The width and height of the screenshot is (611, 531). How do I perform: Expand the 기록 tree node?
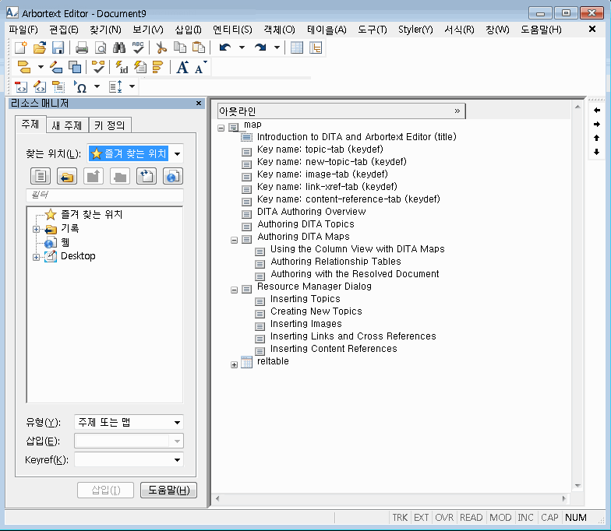(x=36, y=229)
